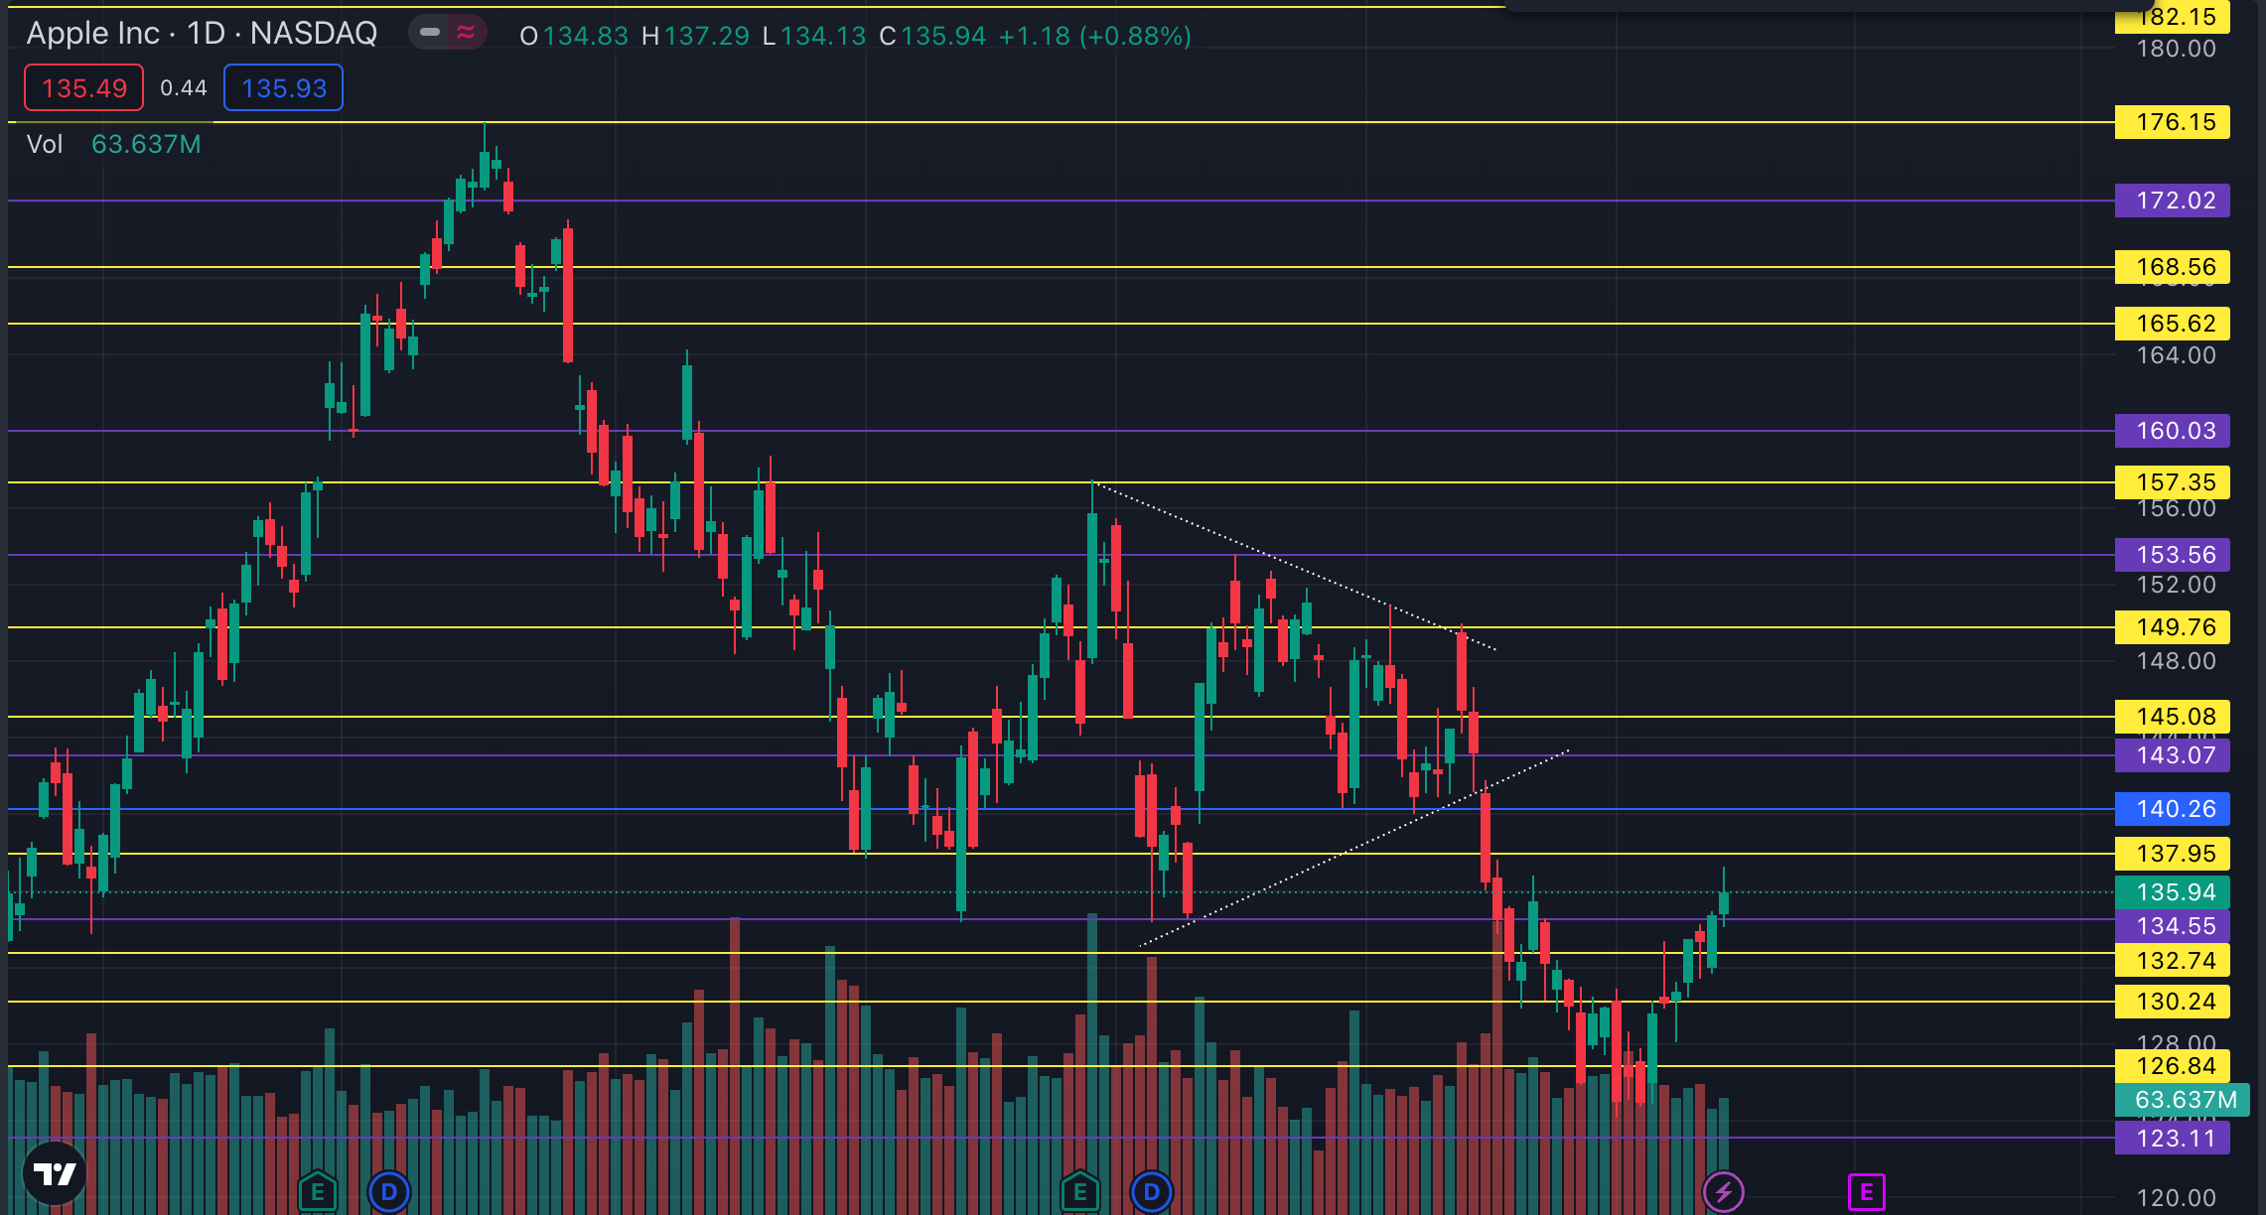Click the close value C 135.94
The height and width of the screenshot is (1215, 2266).
(x=932, y=37)
